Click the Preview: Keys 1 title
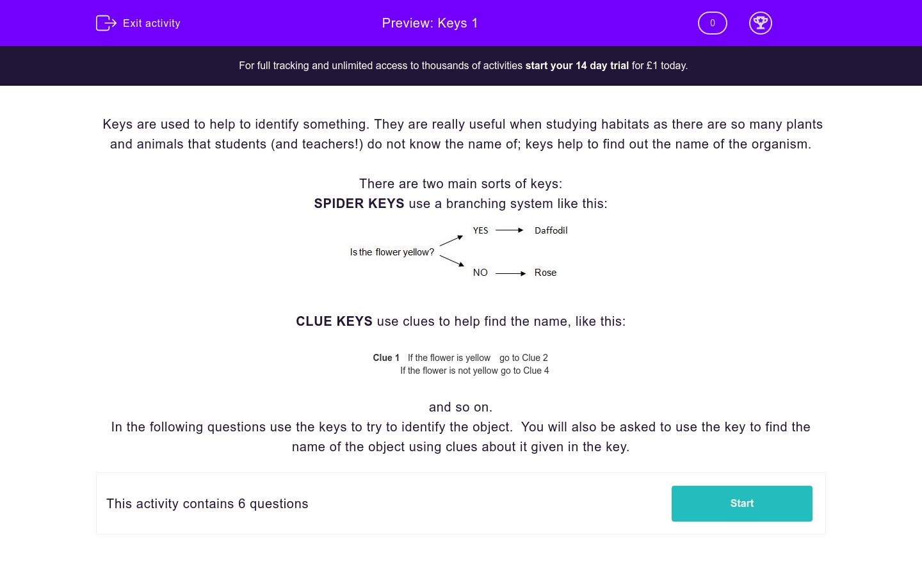This screenshot has height=576, width=922. (430, 23)
